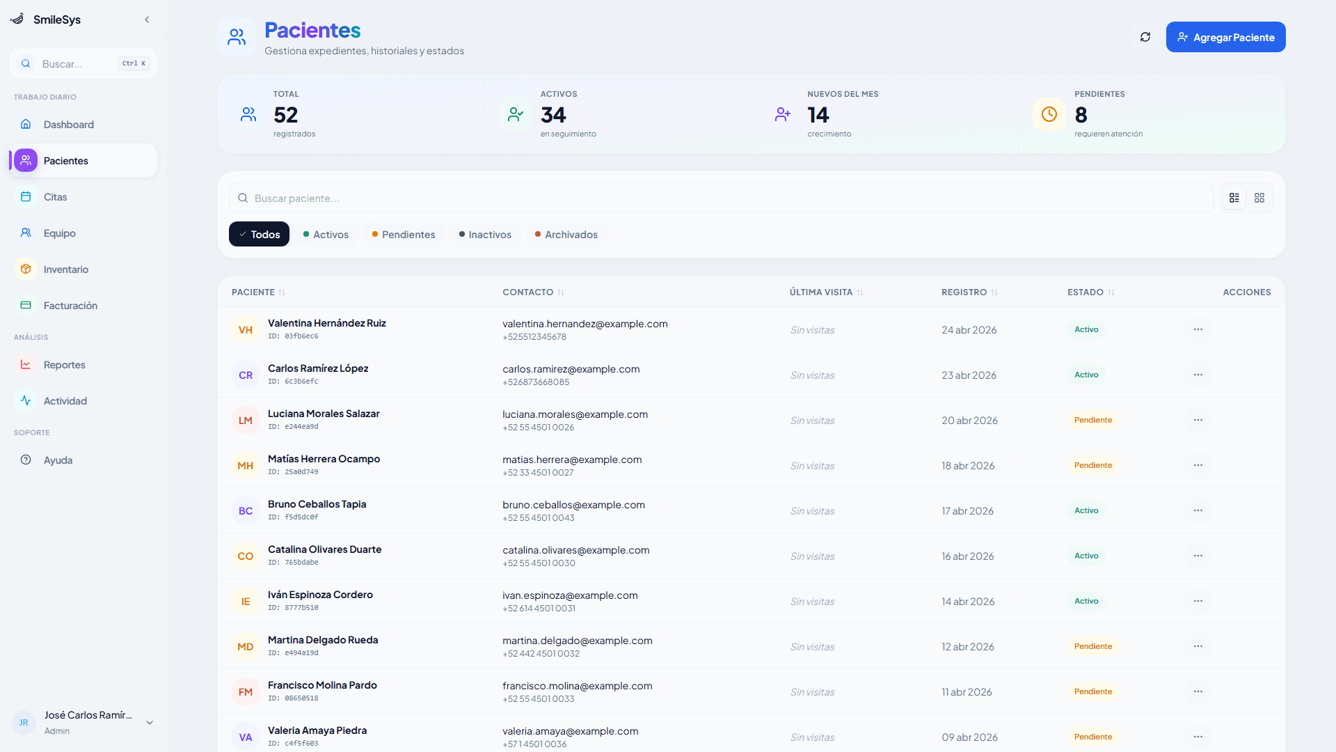1336x752 pixels.
Task: Click the Inventario box icon
Action: click(x=26, y=269)
